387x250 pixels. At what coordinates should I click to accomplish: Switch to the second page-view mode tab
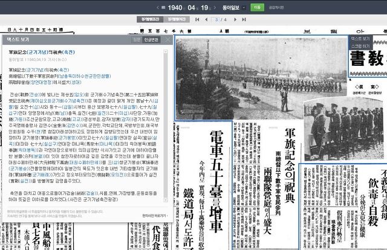coord(177,19)
